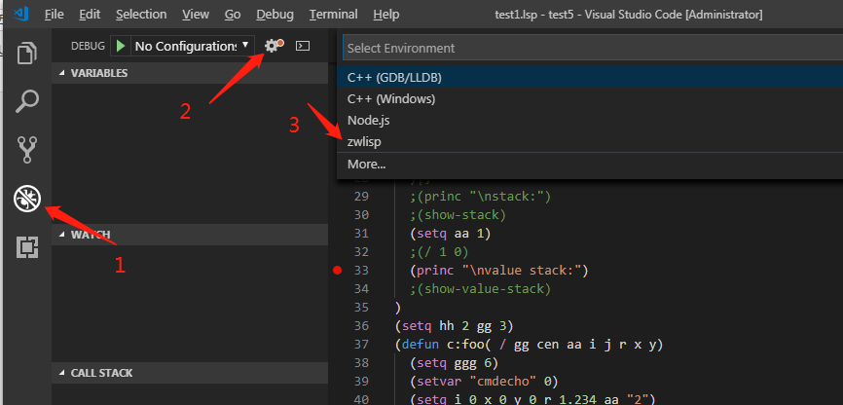Click the code (setq aa 1)
843x405 pixels.
(x=450, y=234)
